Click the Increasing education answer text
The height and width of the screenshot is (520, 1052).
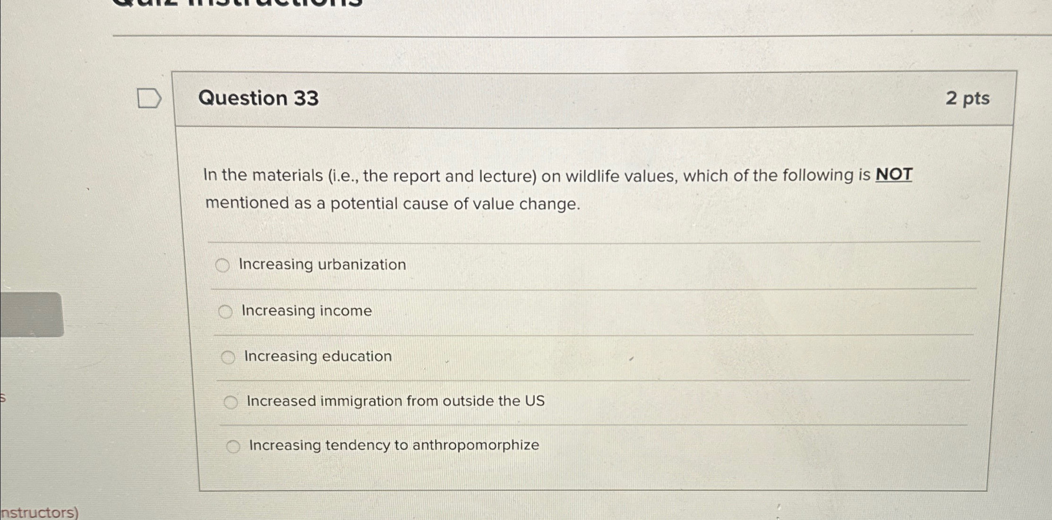tap(317, 357)
